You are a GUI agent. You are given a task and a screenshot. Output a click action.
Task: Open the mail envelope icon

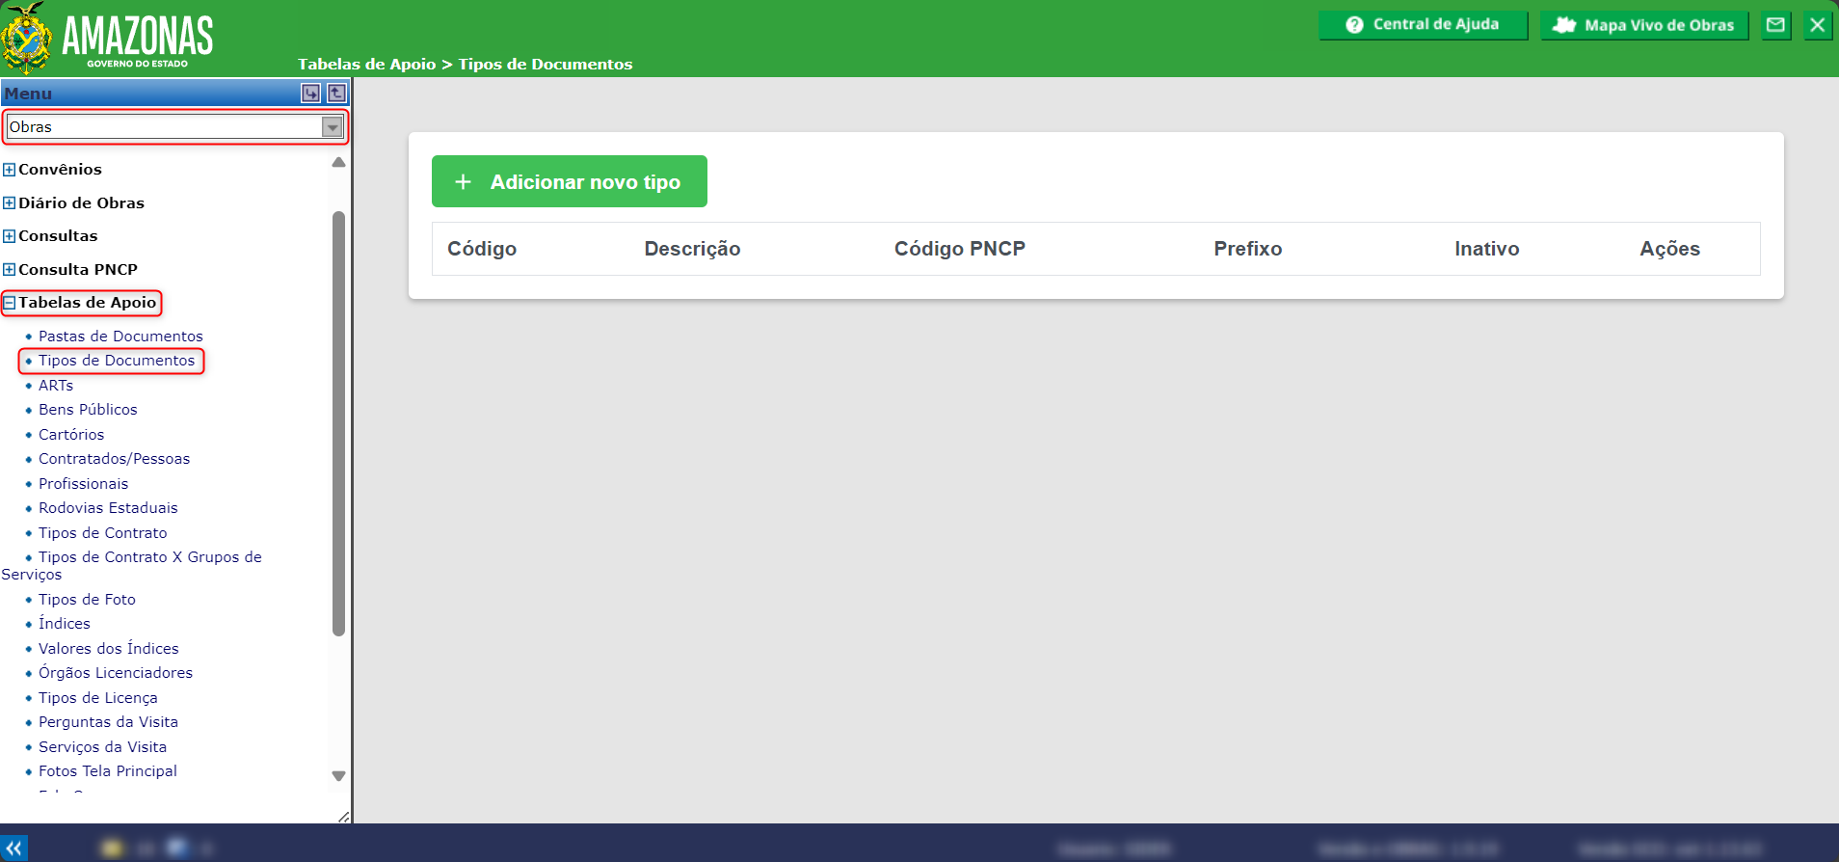coord(1775,25)
